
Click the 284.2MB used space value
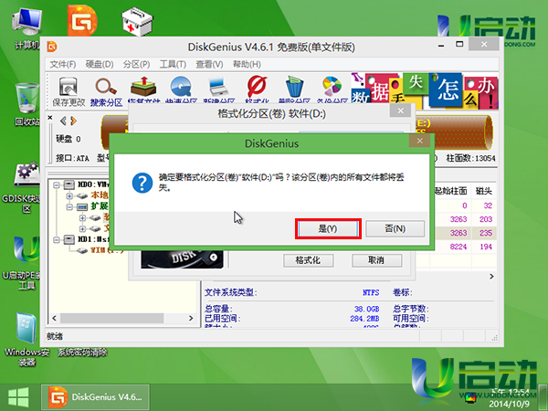pos(364,319)
